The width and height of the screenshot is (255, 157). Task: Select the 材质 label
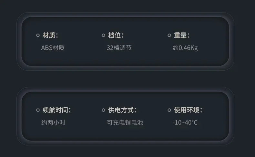(x=50, y=35)
